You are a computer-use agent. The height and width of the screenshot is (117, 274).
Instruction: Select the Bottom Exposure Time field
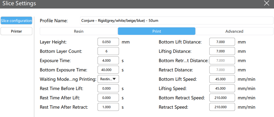tap(108, 70)
